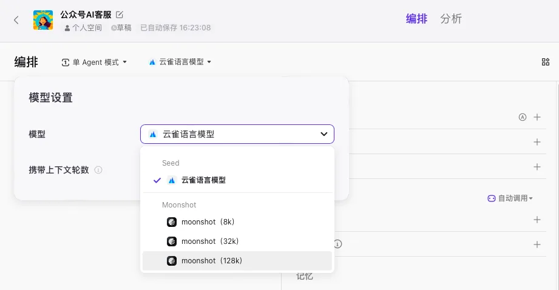The width and height of the screenshot is (559, 290).
Task: Click the 草稿 status label
Action: [x=121, y=28]
